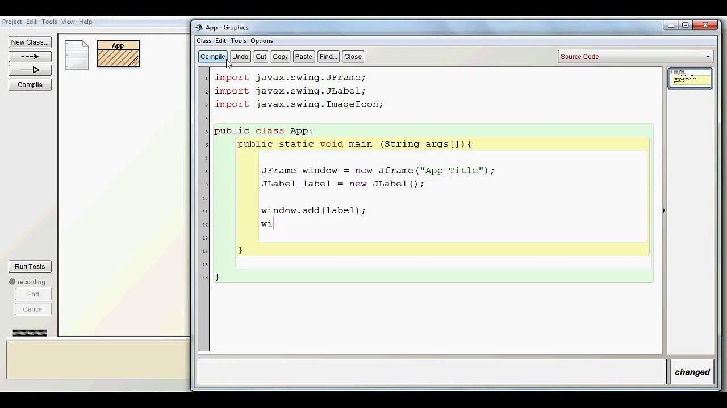727x408 pixels.
Task: Open the Tools menu in the editor
Action: point(239,41)
